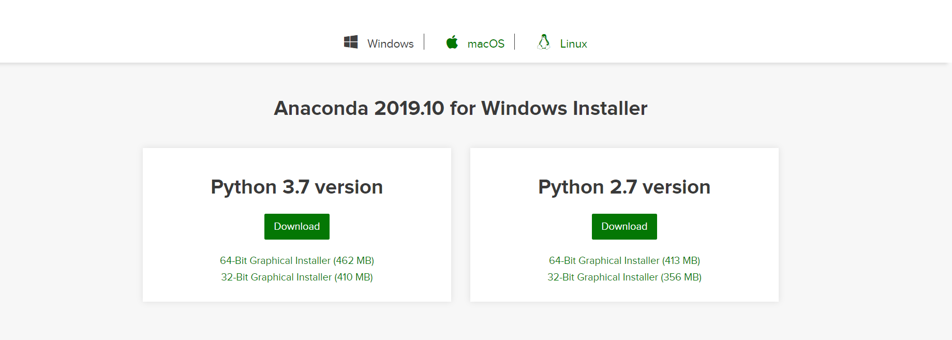Click the Windows logo icon
Screen dimensions: 952x340
coord(351,42)
